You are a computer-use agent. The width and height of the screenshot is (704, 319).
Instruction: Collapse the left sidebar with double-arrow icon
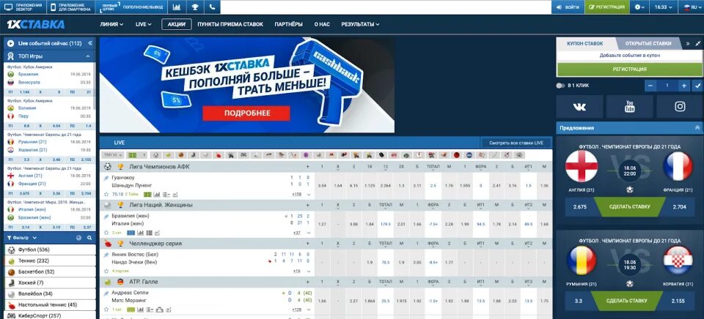coord(89,43)
